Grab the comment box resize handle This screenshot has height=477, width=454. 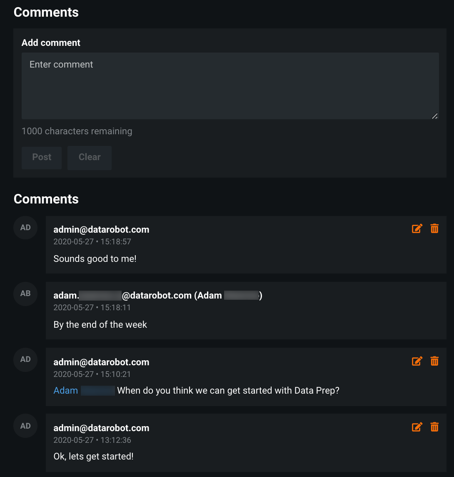(x=434, y=116)
